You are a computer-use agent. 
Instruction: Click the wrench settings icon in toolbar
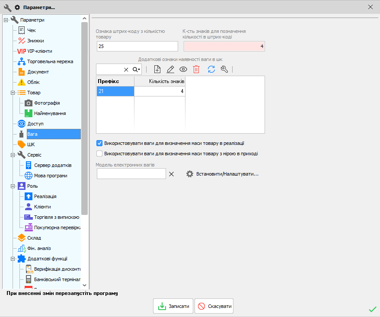coord(224,69)
